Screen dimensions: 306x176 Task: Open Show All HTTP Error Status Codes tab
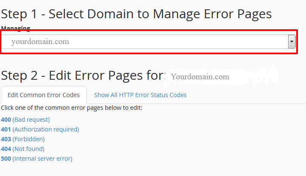[x=140, y=95]
